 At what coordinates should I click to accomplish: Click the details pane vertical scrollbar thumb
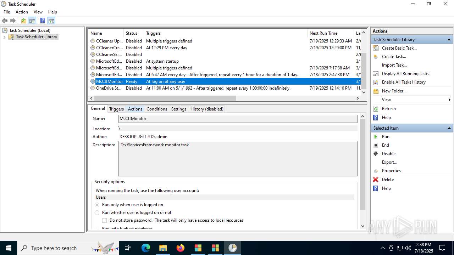click(x=362, y=165)
